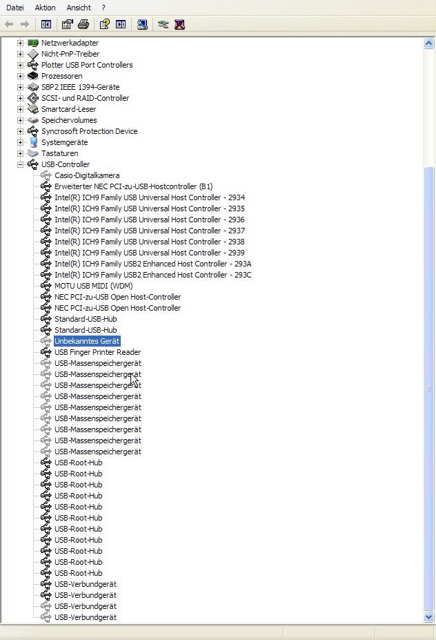
Task: Click the Speichervolumes drive icon
Action: (32, 120)
